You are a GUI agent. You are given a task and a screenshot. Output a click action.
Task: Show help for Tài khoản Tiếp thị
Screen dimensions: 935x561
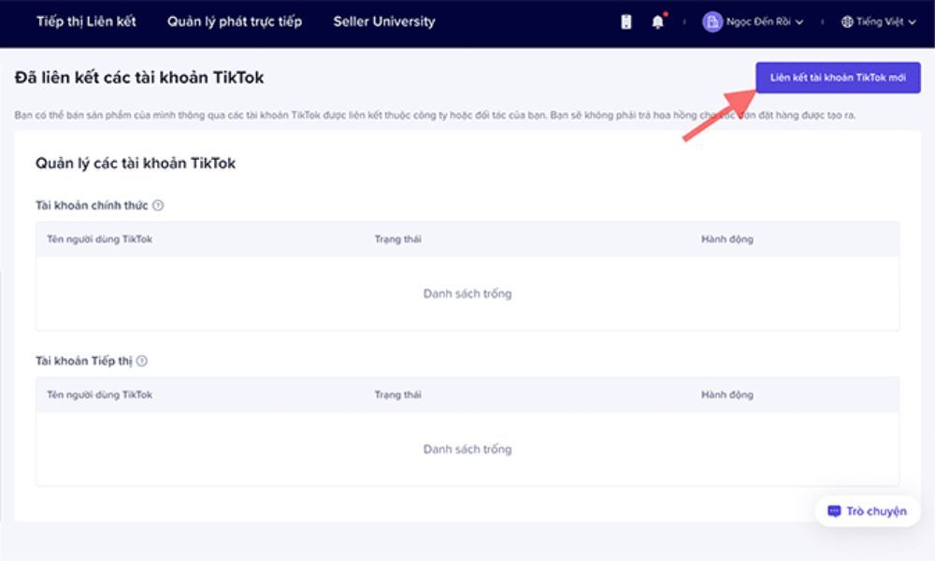pos(142,361)
